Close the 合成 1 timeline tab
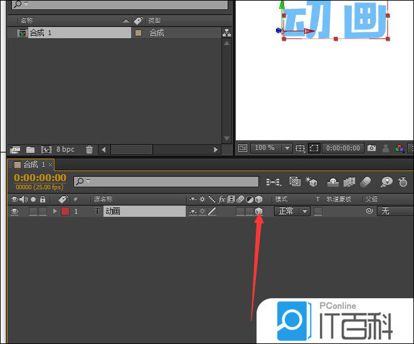414x344 pixels. pos(50,165)
